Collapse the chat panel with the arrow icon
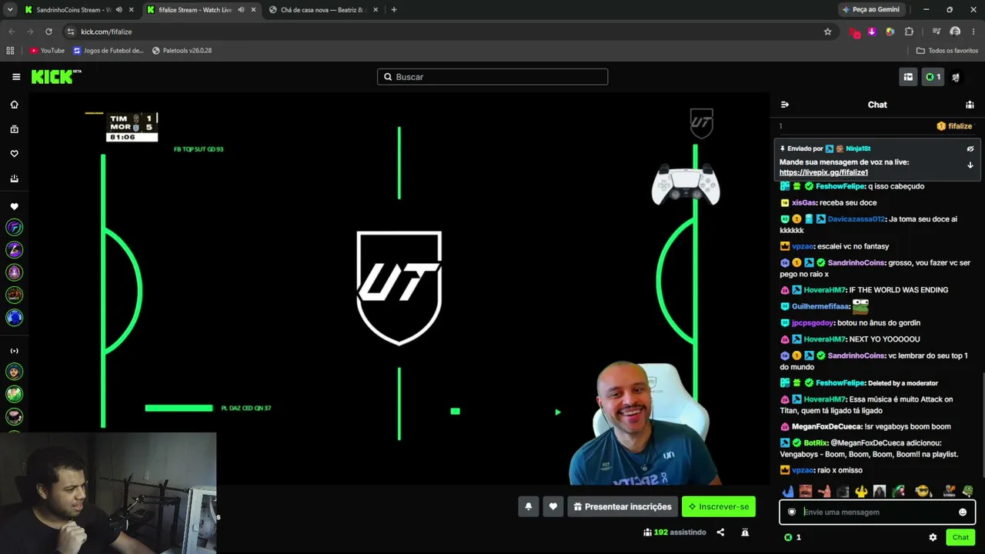985x554 pixels. coord(784,105)
